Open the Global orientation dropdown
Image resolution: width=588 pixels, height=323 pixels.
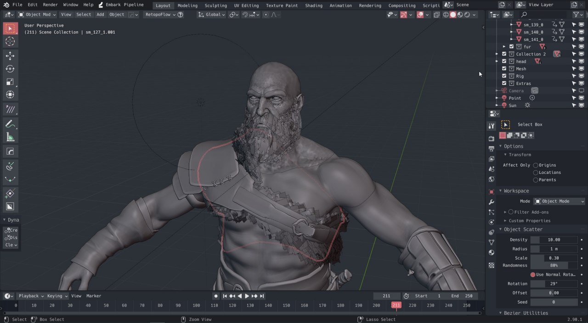pos(212,15)
